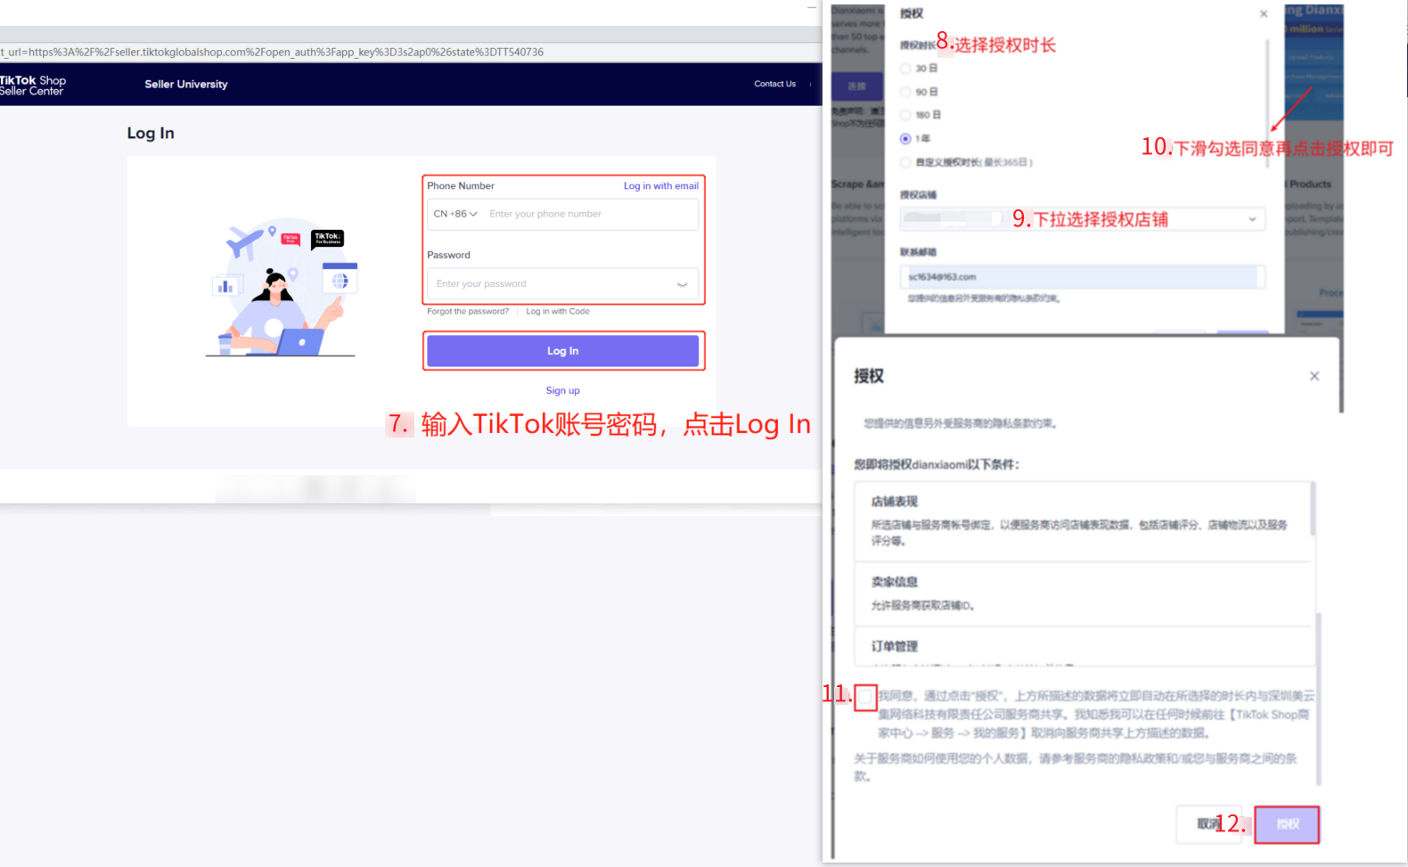This screenshot has width=1408, height=867.
Task: Click the 联系邮箱 email input field
Action: (x=1082, y=277)
